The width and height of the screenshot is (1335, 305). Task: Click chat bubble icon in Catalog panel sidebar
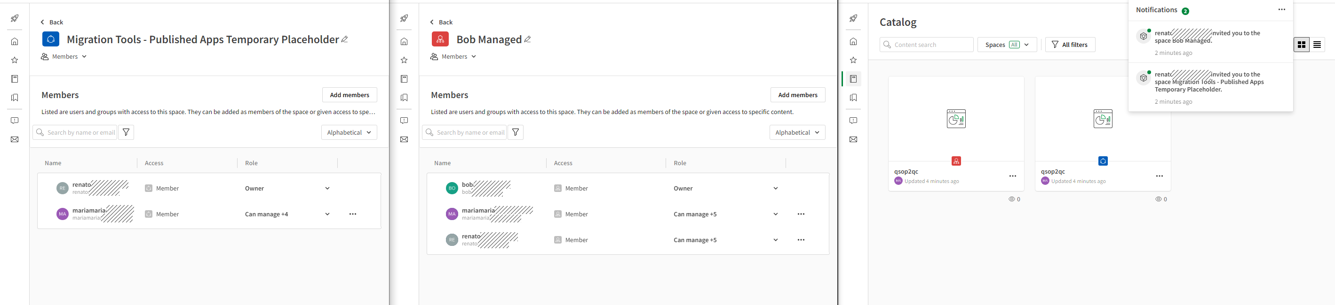[x=854, y=121]
